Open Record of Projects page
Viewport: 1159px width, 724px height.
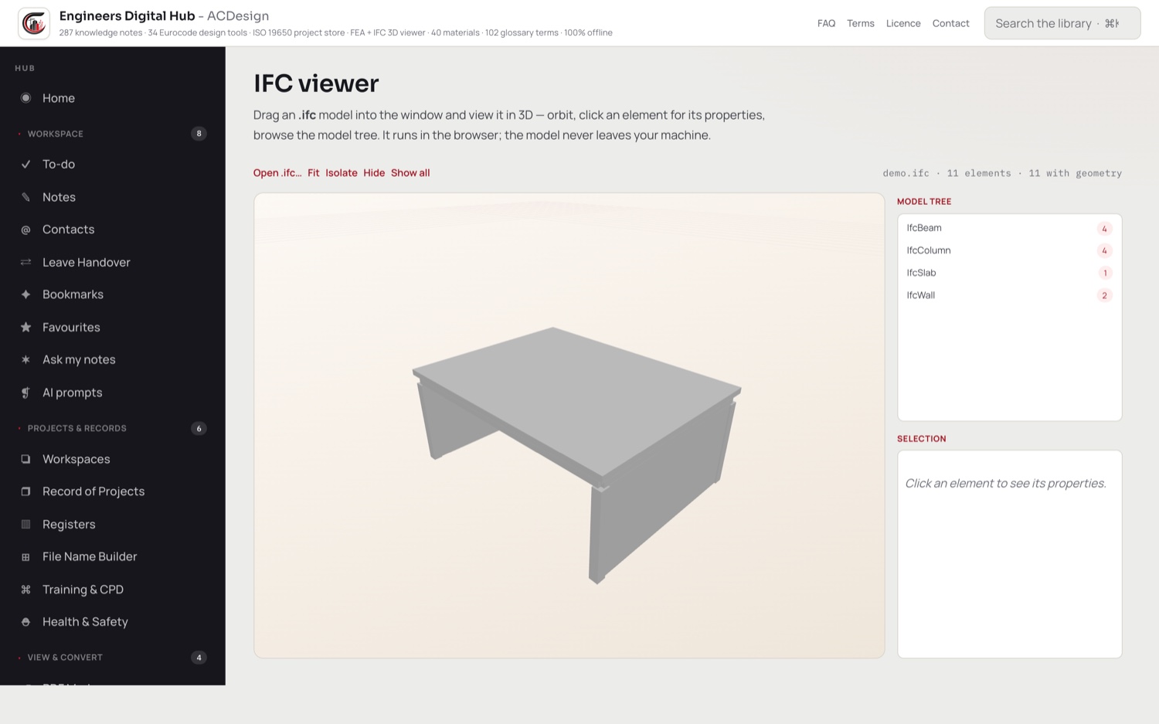click(113, 491)
